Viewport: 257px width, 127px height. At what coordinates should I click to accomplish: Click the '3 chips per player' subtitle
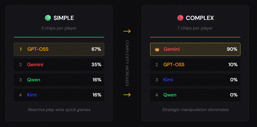coord(59,28)
